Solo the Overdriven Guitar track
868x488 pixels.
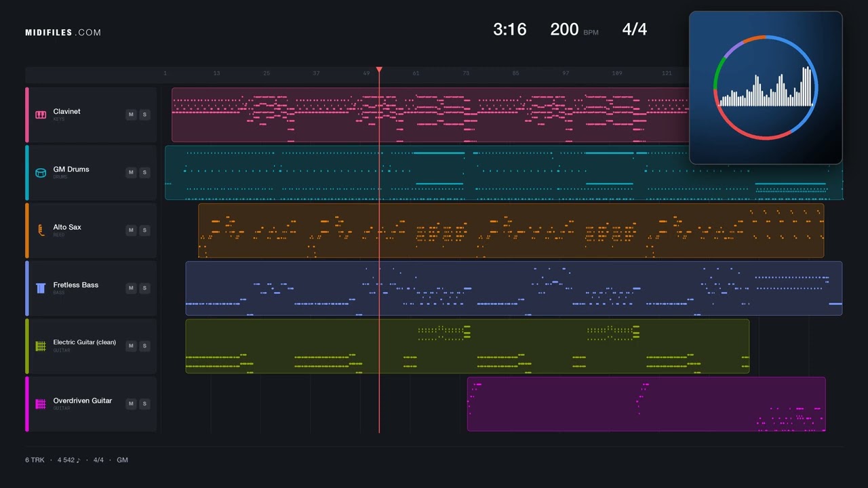[144, 403]
